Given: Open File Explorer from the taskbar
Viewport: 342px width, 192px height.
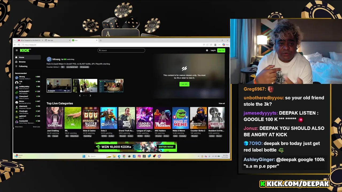Looking at the screenshot, I should [114, 156].
